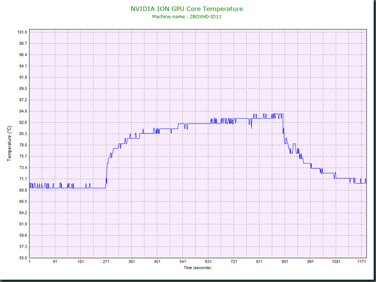
Task: Click the time axis value 271
Action: click(106, 262)
